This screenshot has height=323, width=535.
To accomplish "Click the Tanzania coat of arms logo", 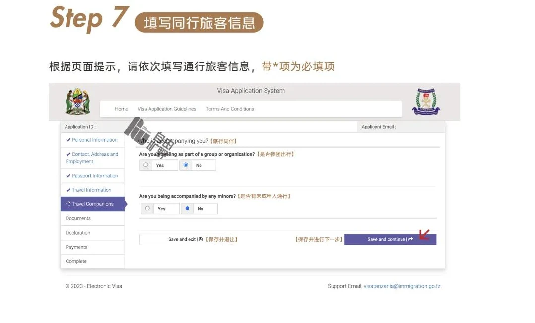I will tap(78, 101).
